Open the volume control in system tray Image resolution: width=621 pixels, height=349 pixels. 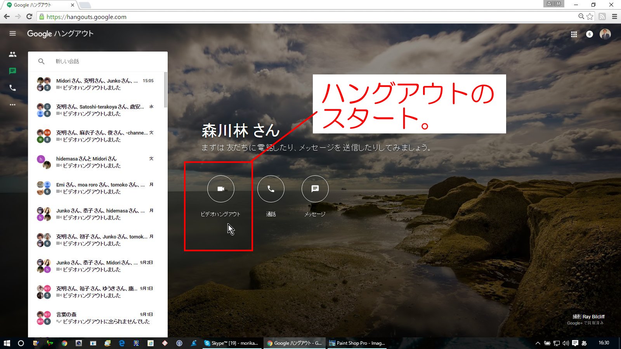point(565,343)
